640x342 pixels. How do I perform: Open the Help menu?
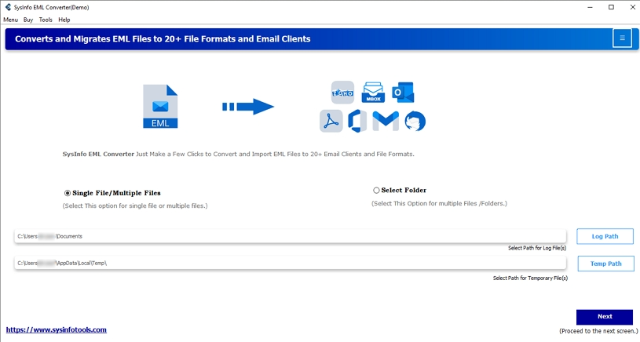[x=64, y=20]
